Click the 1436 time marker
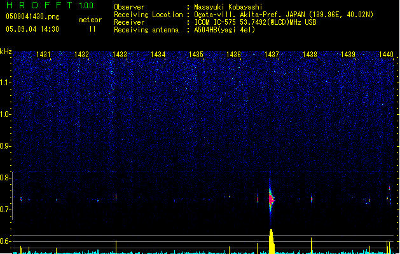 pos(233,55)
